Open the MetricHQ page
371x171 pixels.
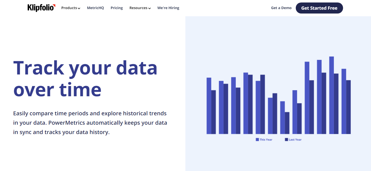point(95,8)
